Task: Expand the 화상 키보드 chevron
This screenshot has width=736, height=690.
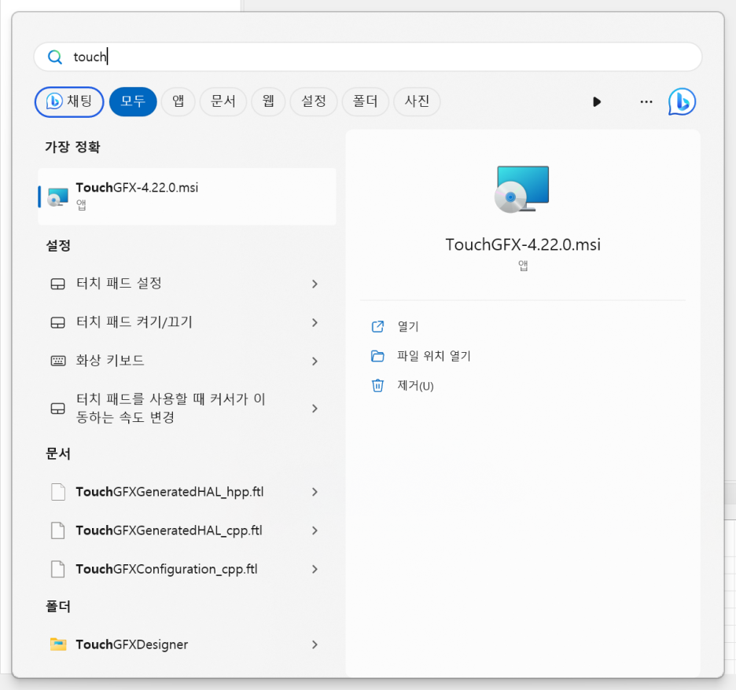Action: pos(315,362)
